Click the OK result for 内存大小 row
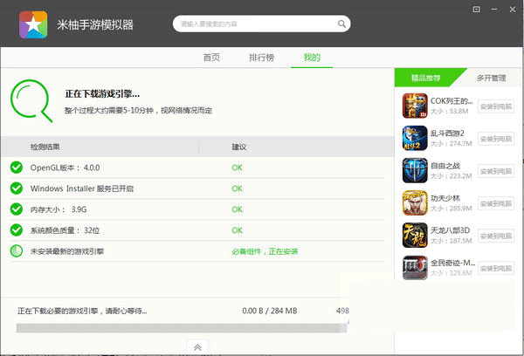524x356 pixels. 237,209
